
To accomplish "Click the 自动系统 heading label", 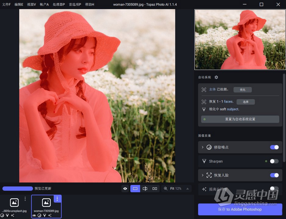I will 205,77.
